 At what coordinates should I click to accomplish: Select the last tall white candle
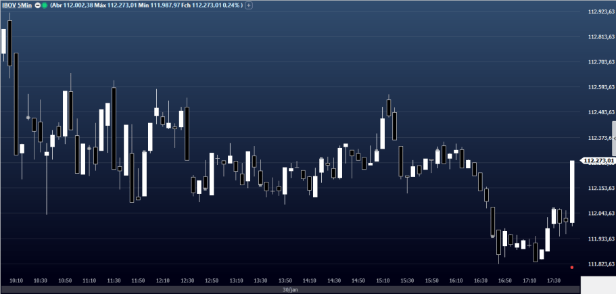pyautogui.click(x=572, y=192)
